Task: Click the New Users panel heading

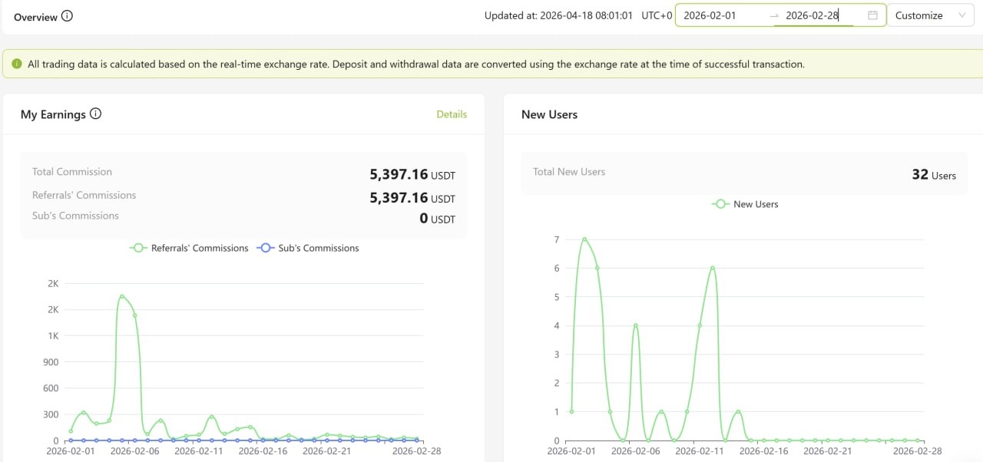Action: pyautogui.click(x=549, y=114)
